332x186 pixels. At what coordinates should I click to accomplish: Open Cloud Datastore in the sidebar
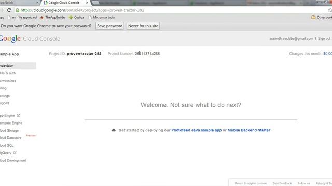pos(11,138)
